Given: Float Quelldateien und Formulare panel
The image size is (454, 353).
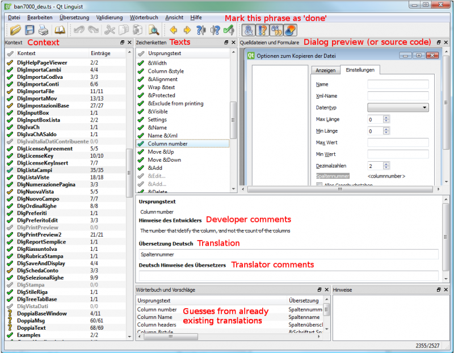Looking at the screenshot, I should pos(439,42).
